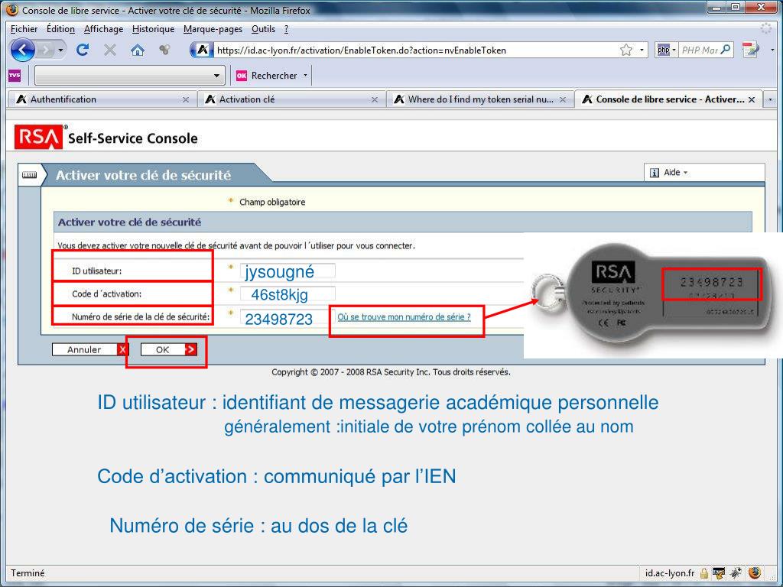Click the ID utilisateur input field
This screenshot has height=587, width=783.
(288, 271)
